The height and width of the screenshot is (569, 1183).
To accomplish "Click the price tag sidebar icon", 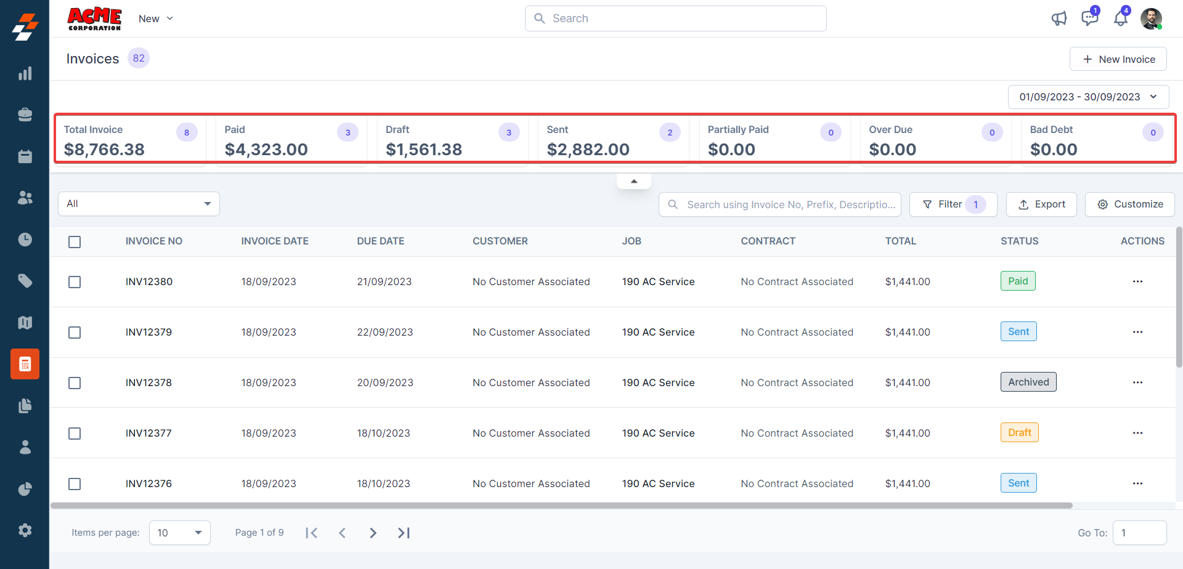I will point(25,281).
